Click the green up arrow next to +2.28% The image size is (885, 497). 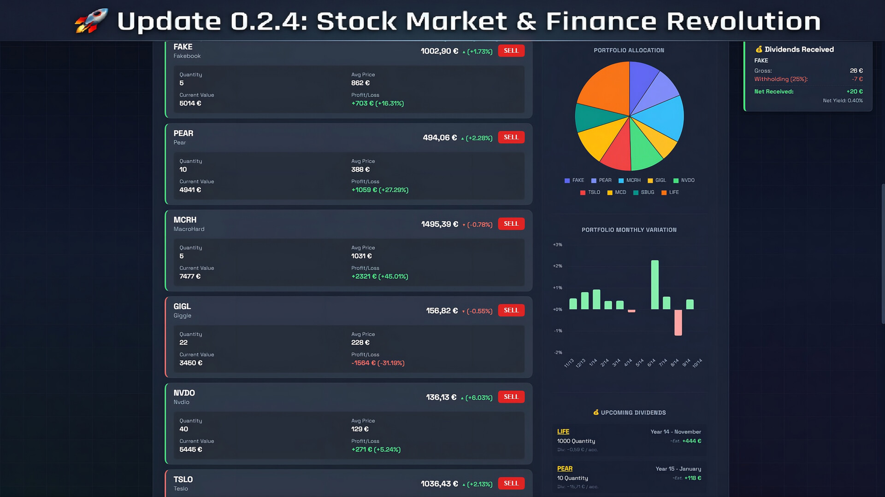pos(462,139)
